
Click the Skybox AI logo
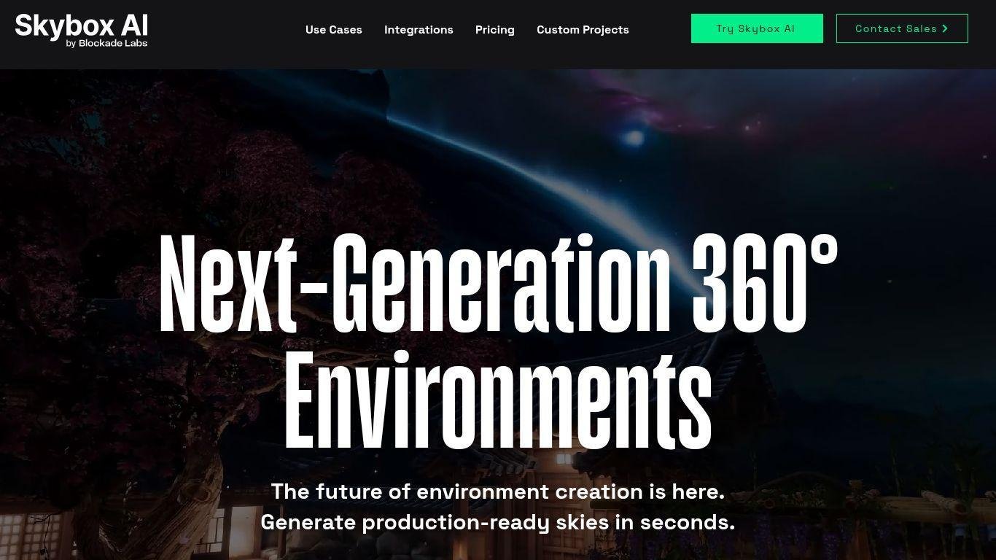point(81,30)
